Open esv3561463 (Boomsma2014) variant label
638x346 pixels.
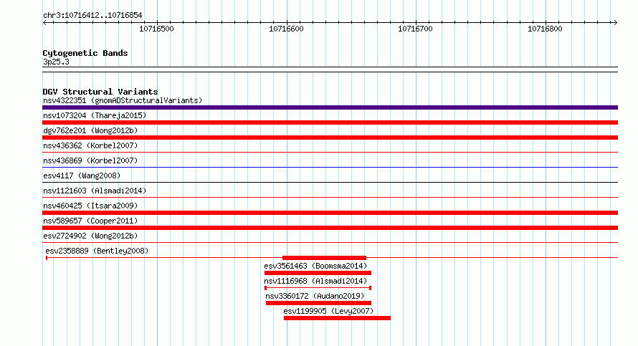pyautogui.click(x=315, y=266)
